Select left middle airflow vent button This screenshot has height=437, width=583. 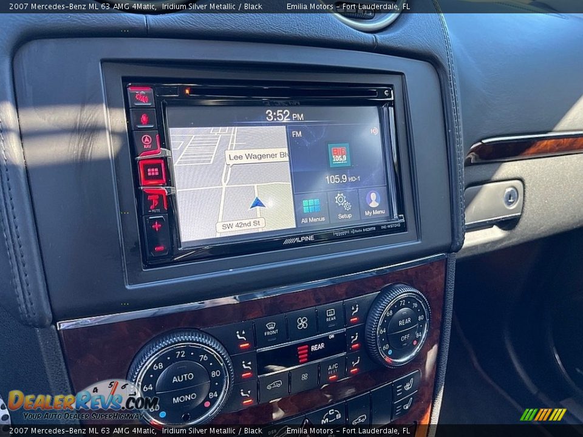[x=245, y=368]
